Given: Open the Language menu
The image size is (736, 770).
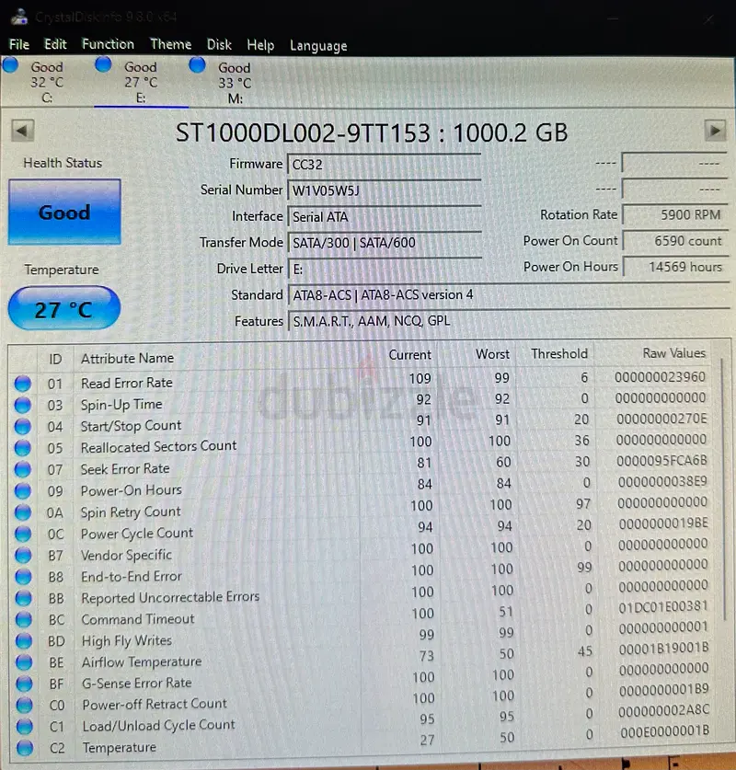Looking at the screenshot, I should [318, 46].
